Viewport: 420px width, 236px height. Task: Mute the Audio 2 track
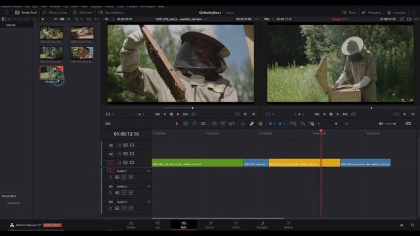pyautogui.click(x=131, y=193)
